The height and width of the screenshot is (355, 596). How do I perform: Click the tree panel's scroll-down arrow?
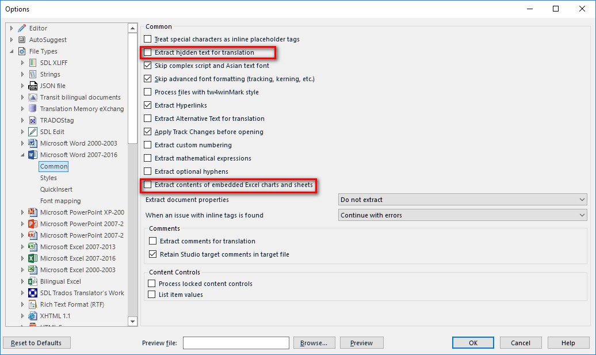click(132, 322)
